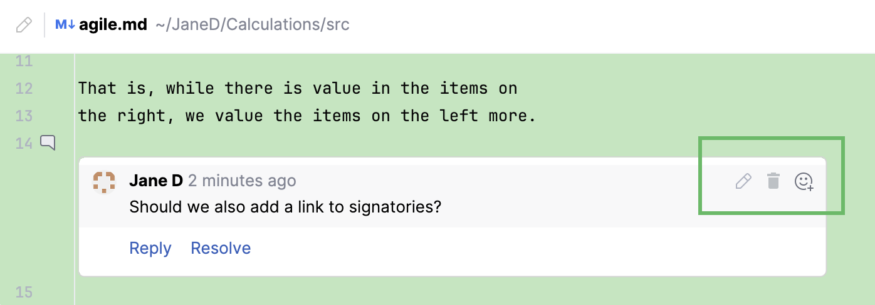Image resolution: width=875 pixels, height=305 pixels.
Task: Click the Jane D author name
Action: click(x=156, y=181)
